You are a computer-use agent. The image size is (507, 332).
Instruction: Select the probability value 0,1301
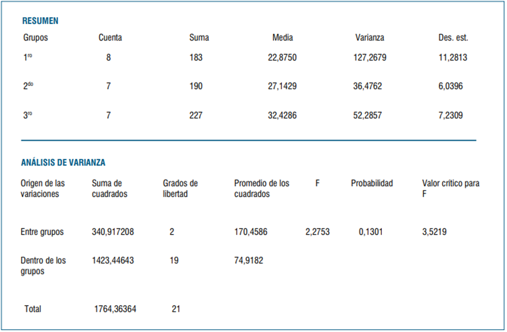[x=371, y=232]
